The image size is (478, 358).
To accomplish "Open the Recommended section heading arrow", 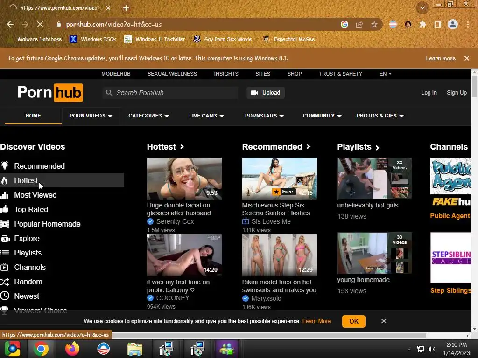I will tap(309, 147).
